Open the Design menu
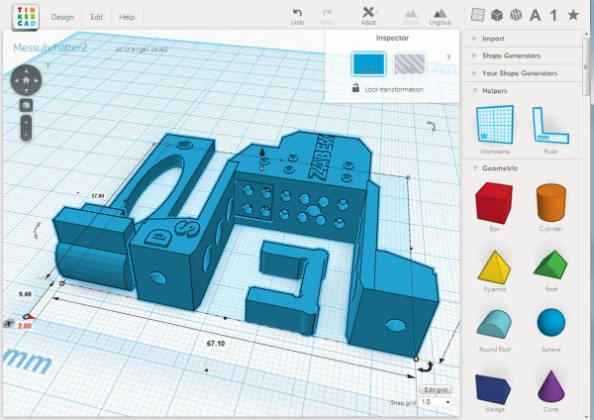The image size is (594, 420). click(x=62, y=17)
